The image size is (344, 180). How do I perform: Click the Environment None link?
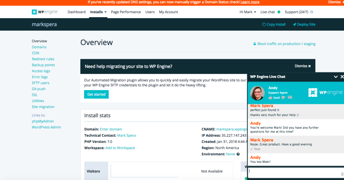[x=230, y=154]
